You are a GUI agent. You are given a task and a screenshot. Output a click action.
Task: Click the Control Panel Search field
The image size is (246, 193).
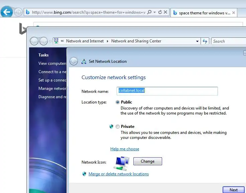pyautogui.click(x=229, y=41)
